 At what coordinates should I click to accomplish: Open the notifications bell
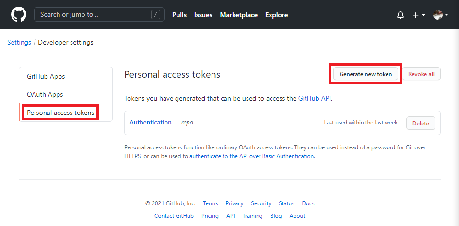400,15
